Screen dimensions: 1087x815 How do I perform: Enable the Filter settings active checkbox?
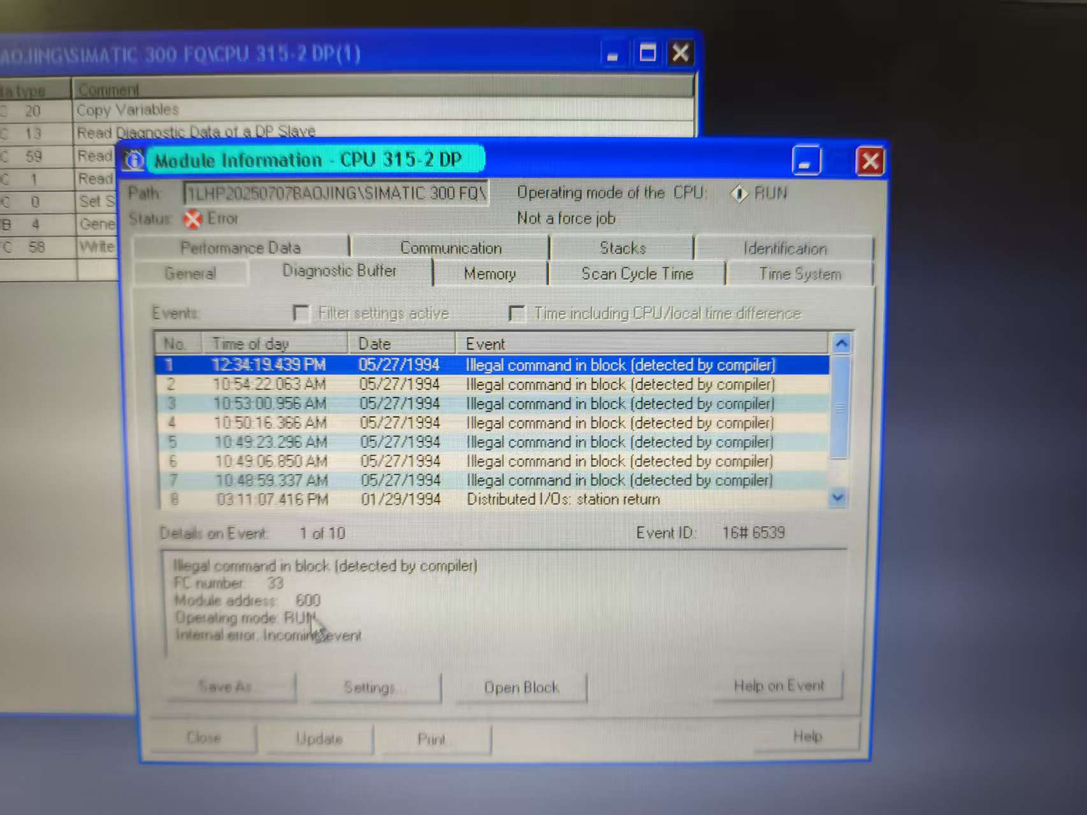coord(301,313)
